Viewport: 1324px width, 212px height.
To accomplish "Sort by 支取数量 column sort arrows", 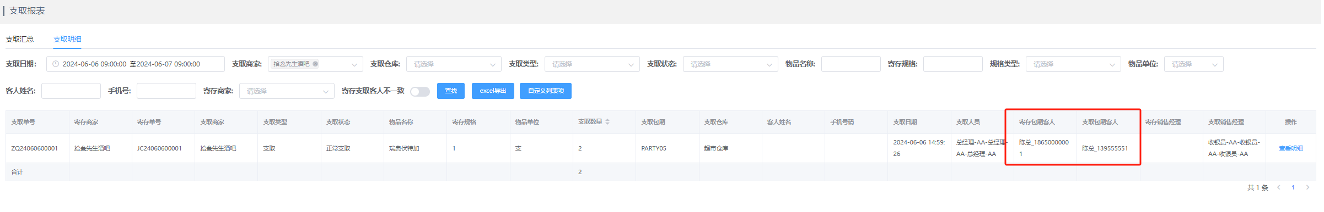I will tap(607, 122).
